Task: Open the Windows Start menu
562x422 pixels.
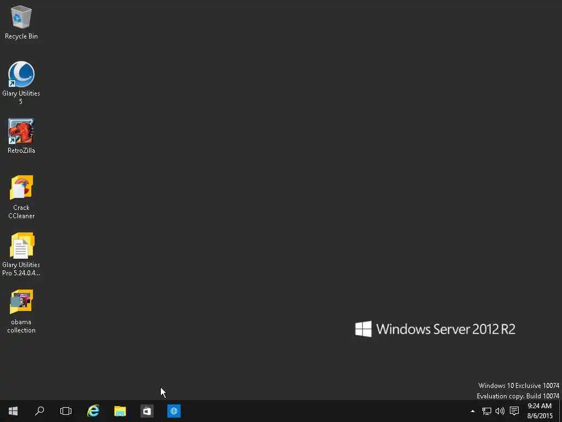Action: (13, 411)
